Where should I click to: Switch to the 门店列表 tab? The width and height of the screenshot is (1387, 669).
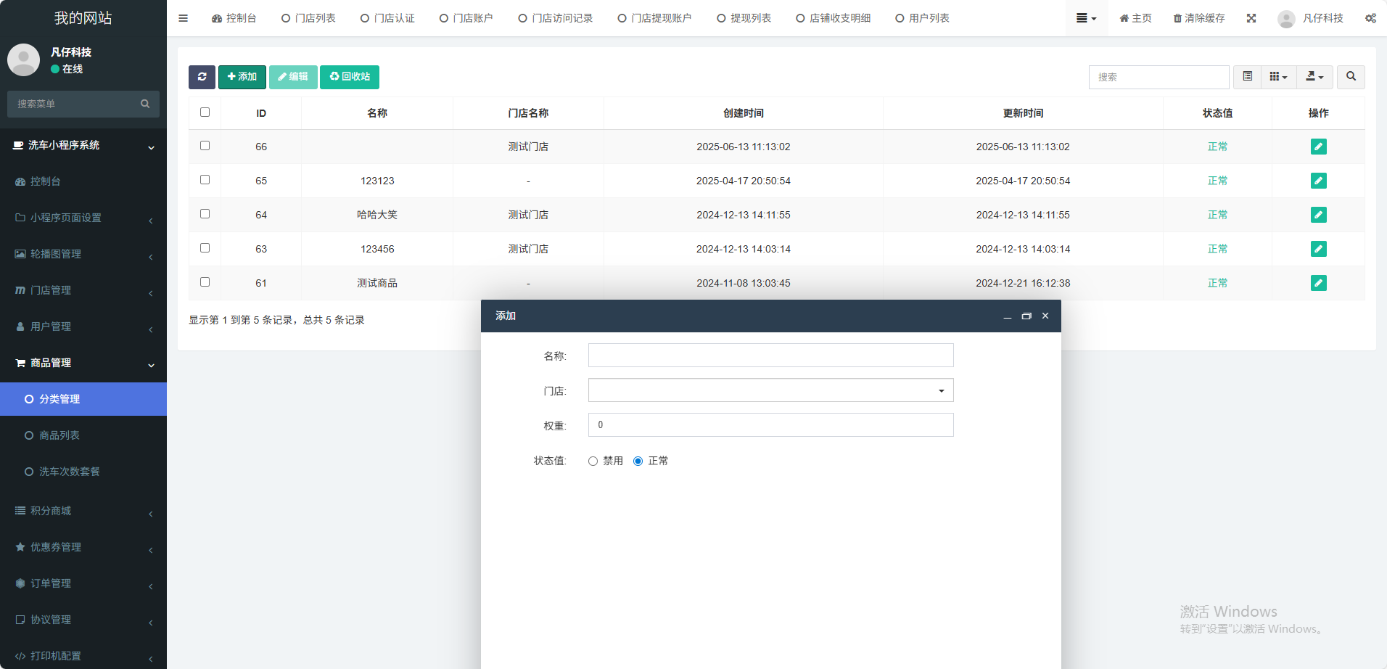point(308,18)
